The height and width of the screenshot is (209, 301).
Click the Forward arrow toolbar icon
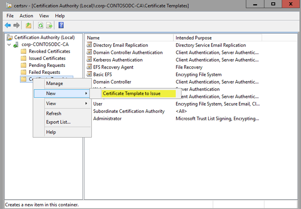tap(16, 25)
